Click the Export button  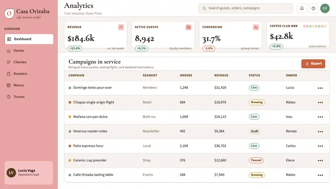click(x=313, y=64)
